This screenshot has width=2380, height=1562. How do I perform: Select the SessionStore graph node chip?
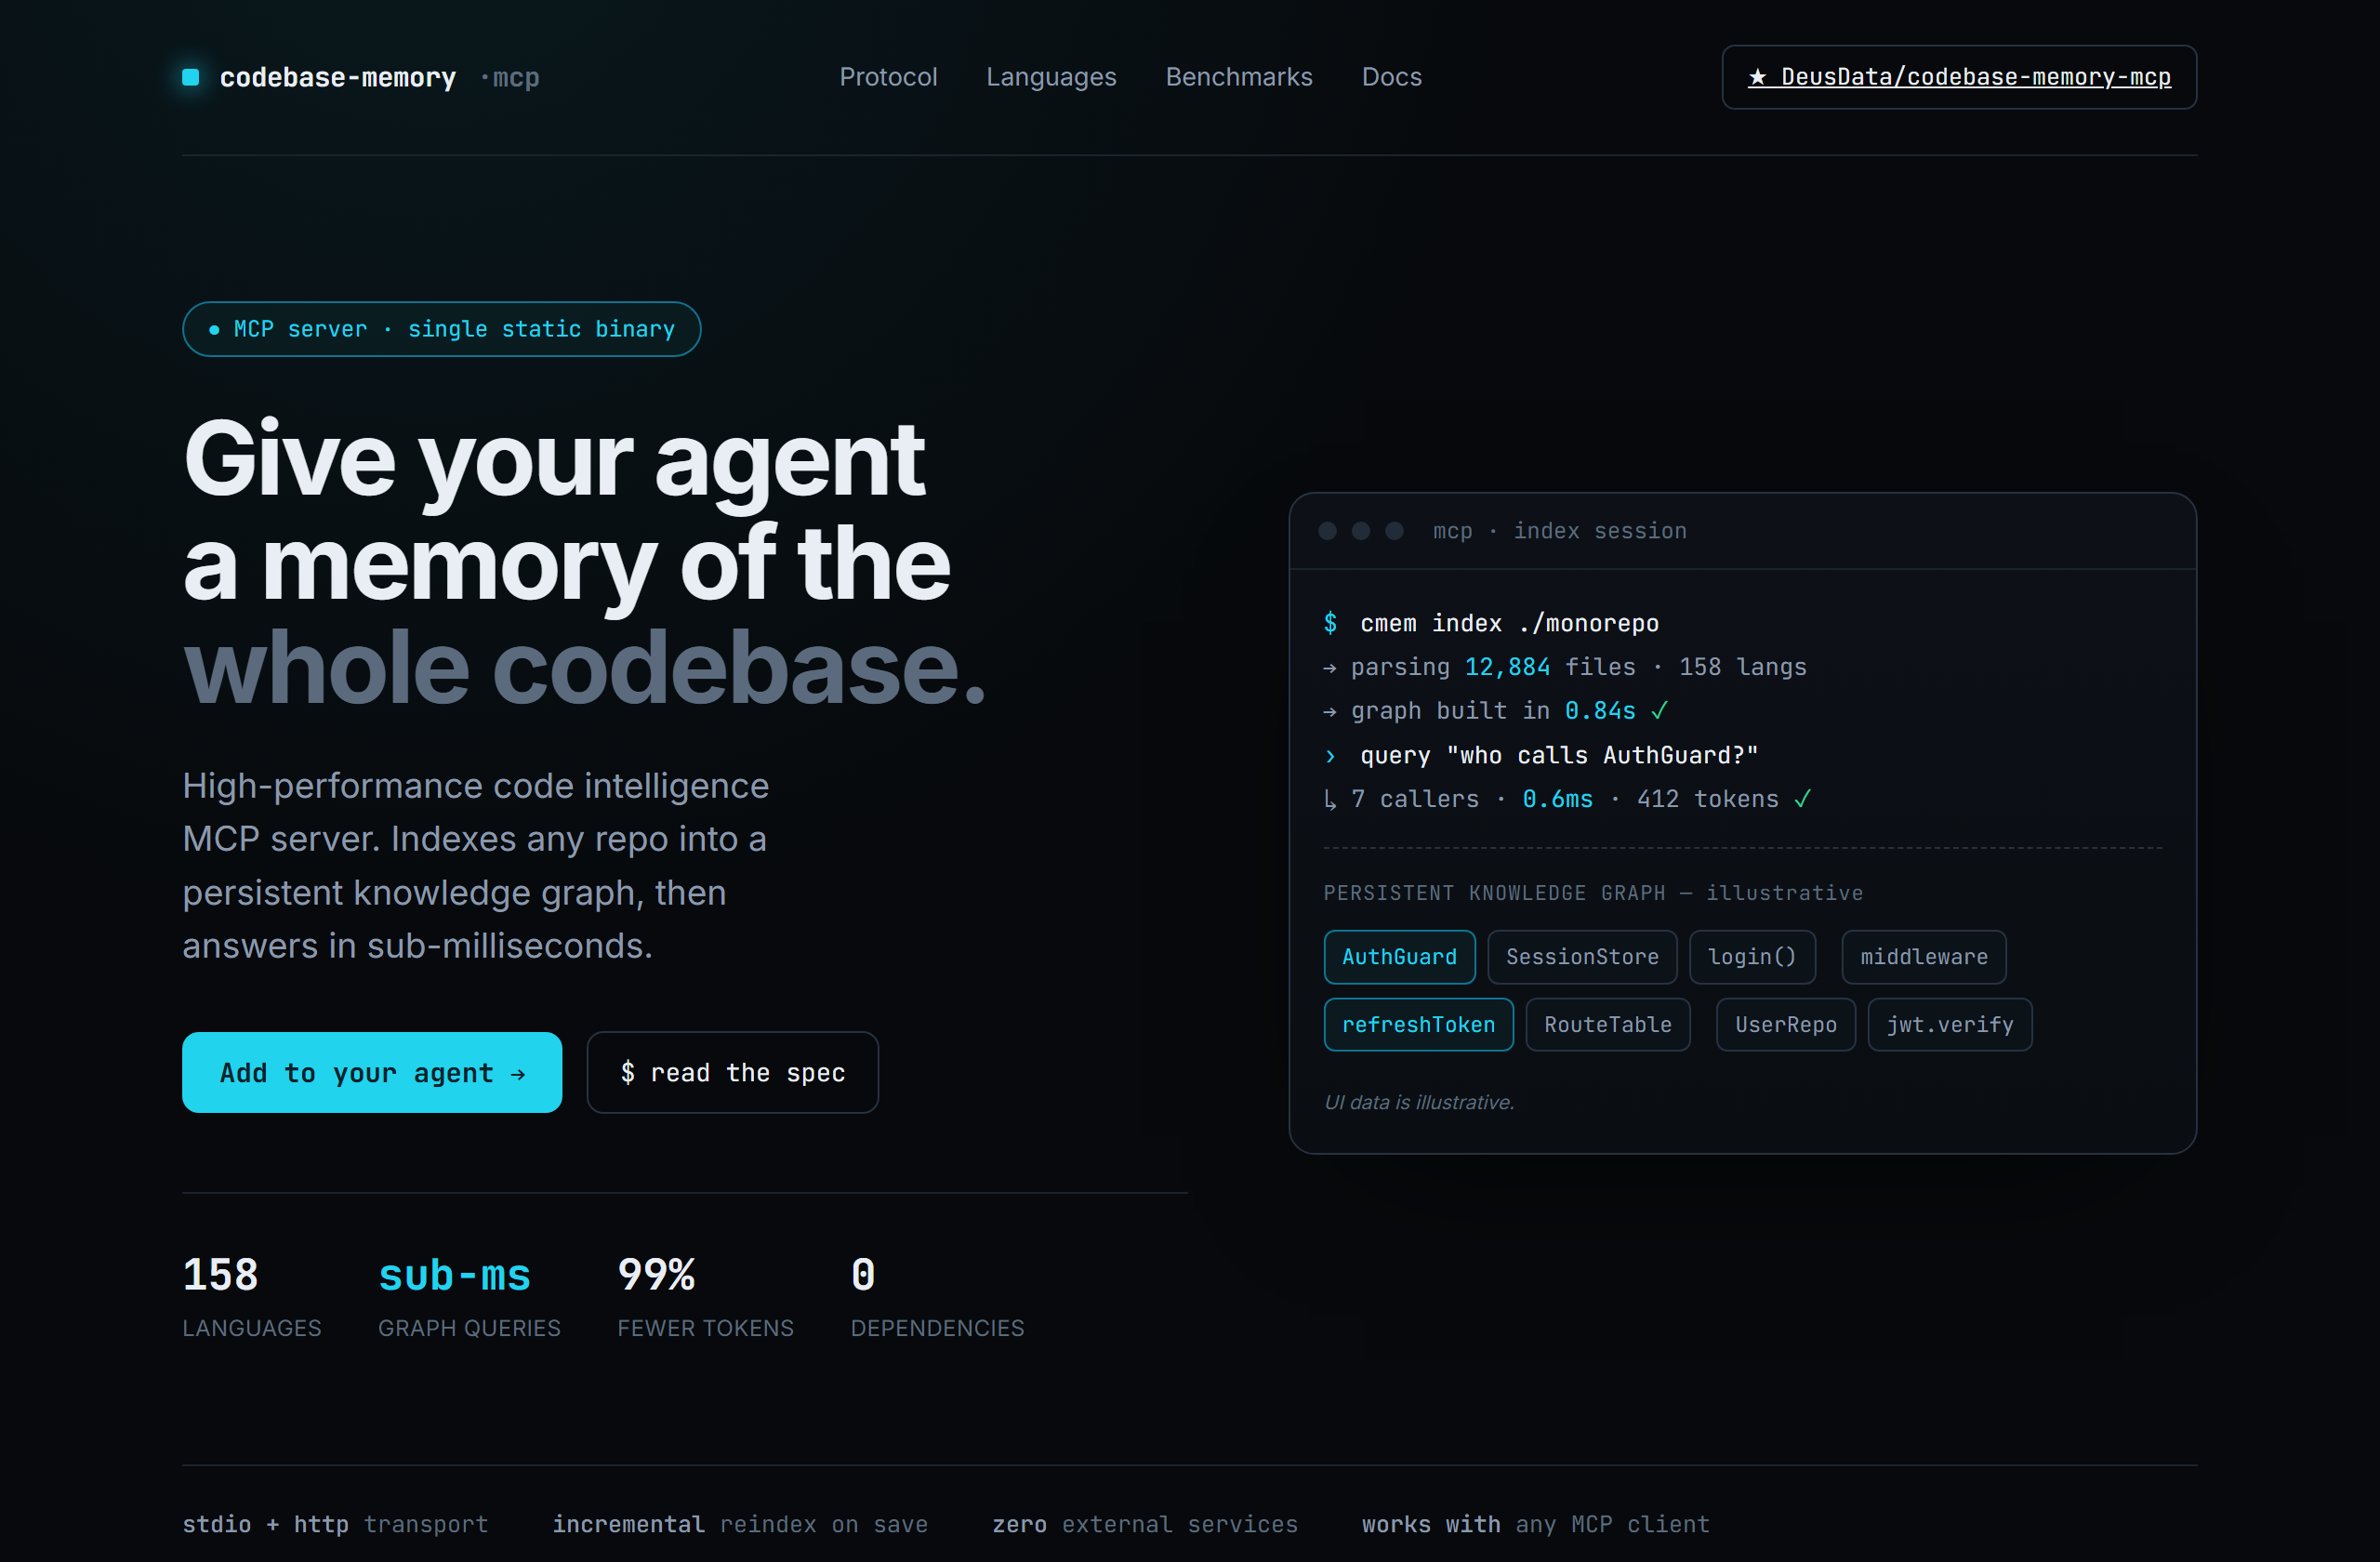coord(1582,957)
